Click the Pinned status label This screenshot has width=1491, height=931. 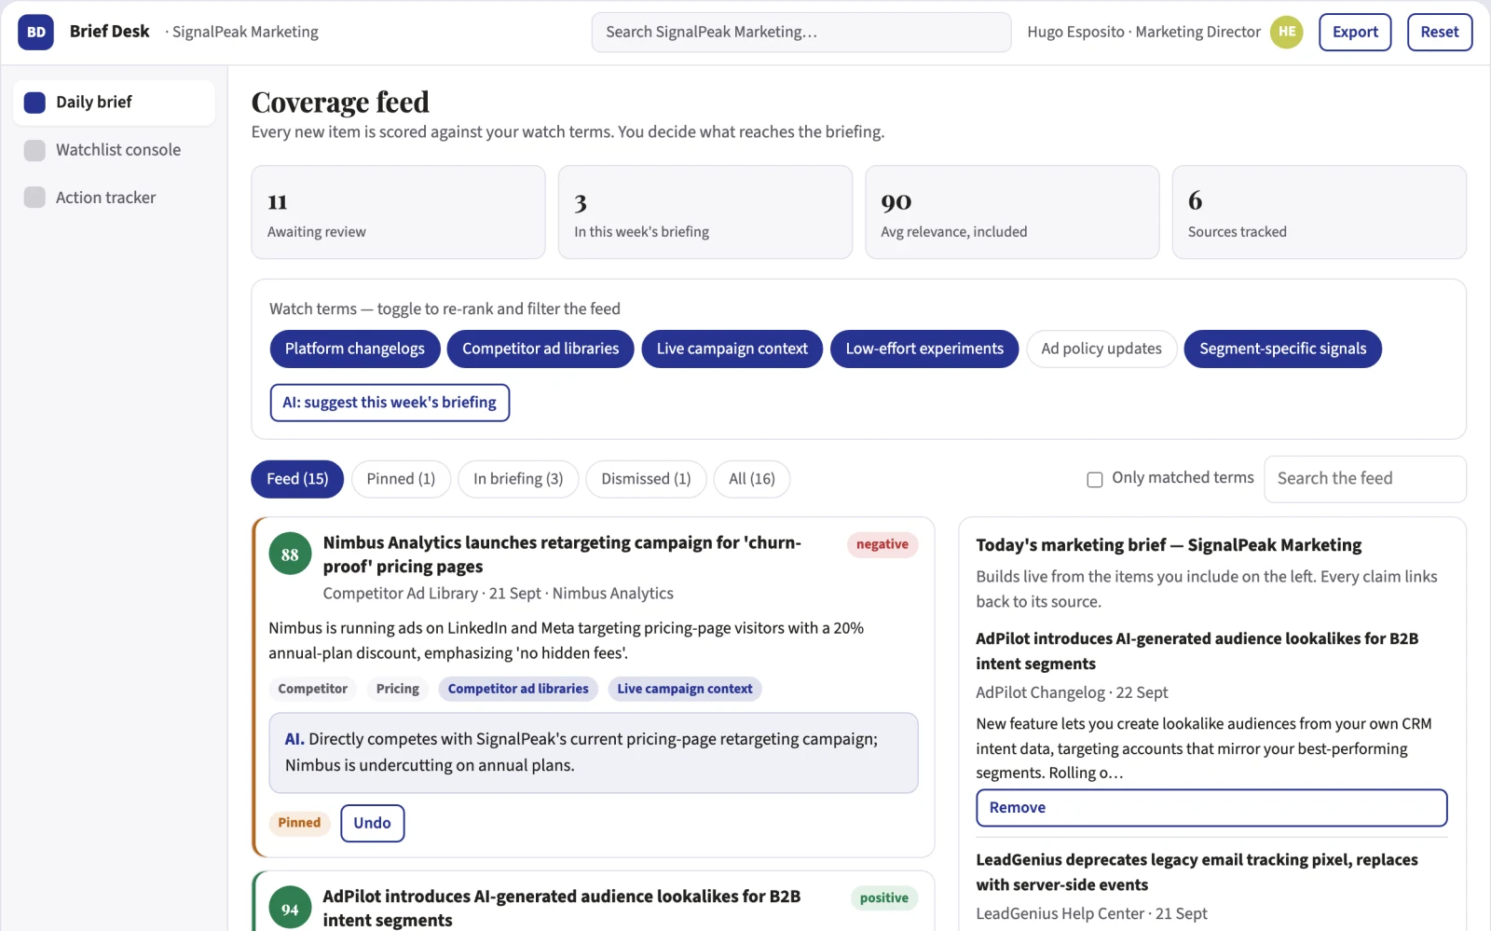coord(299,823)
